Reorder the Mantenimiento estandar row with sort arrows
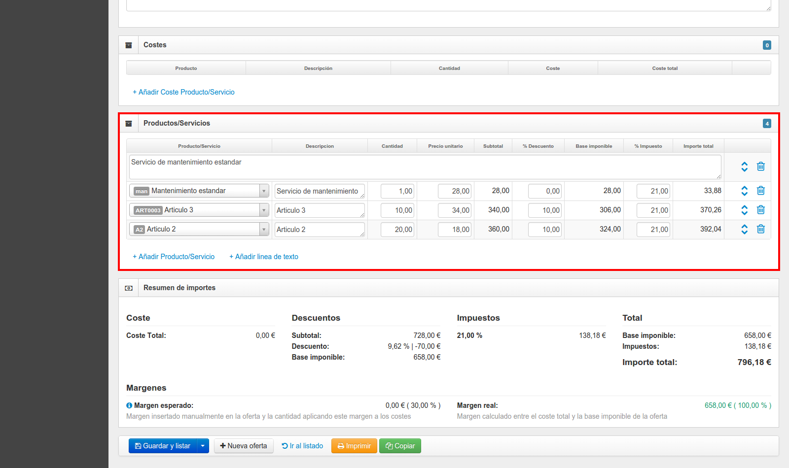 tap(745, 191)
